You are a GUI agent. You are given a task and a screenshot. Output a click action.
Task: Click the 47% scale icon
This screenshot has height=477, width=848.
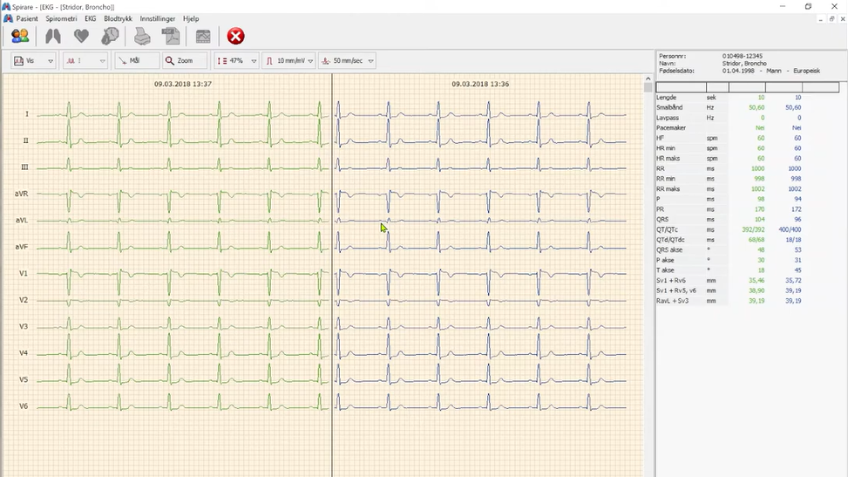tap(221, 61)
